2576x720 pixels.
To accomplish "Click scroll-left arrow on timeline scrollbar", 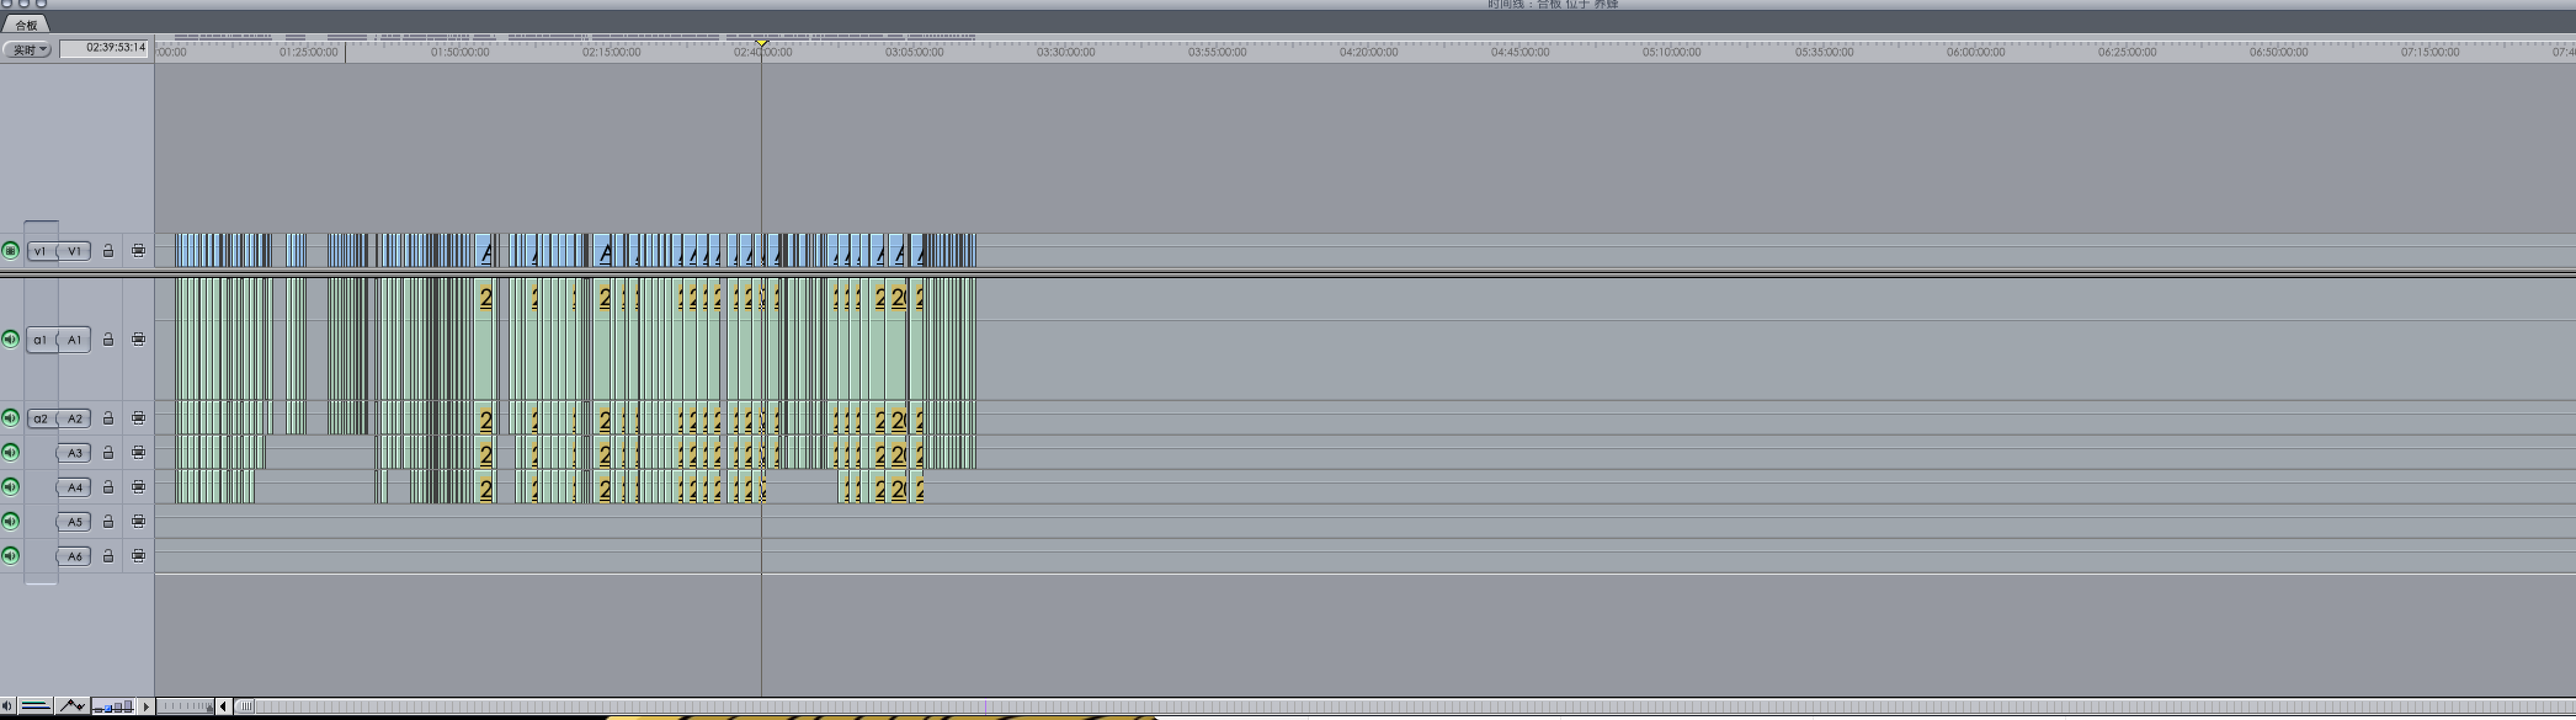I will pyautogui.click(x=223, y=706).
